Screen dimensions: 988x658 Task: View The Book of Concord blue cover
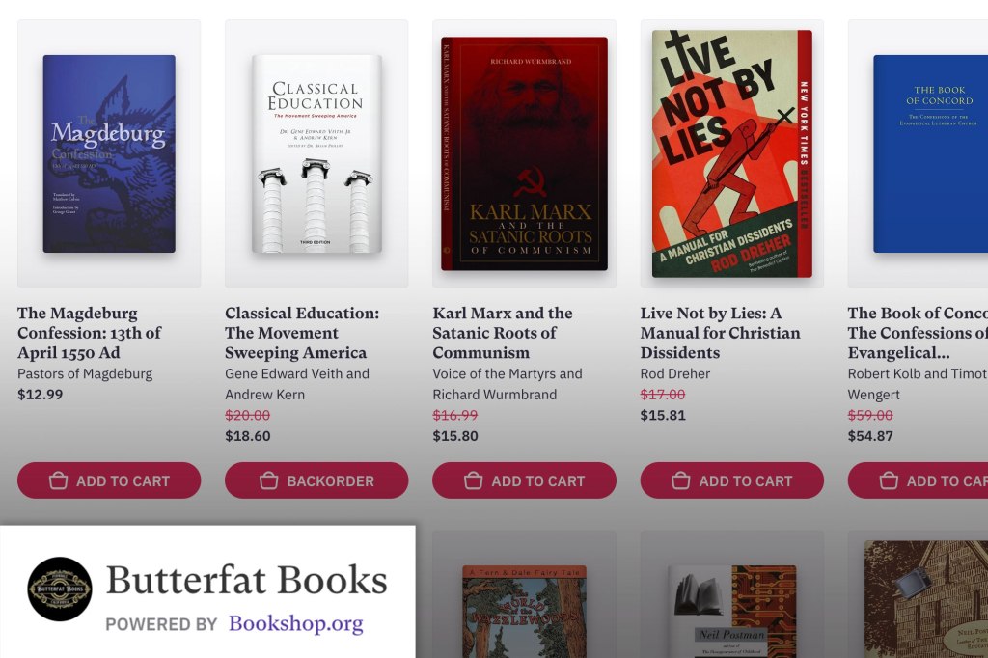click(930, 153)
